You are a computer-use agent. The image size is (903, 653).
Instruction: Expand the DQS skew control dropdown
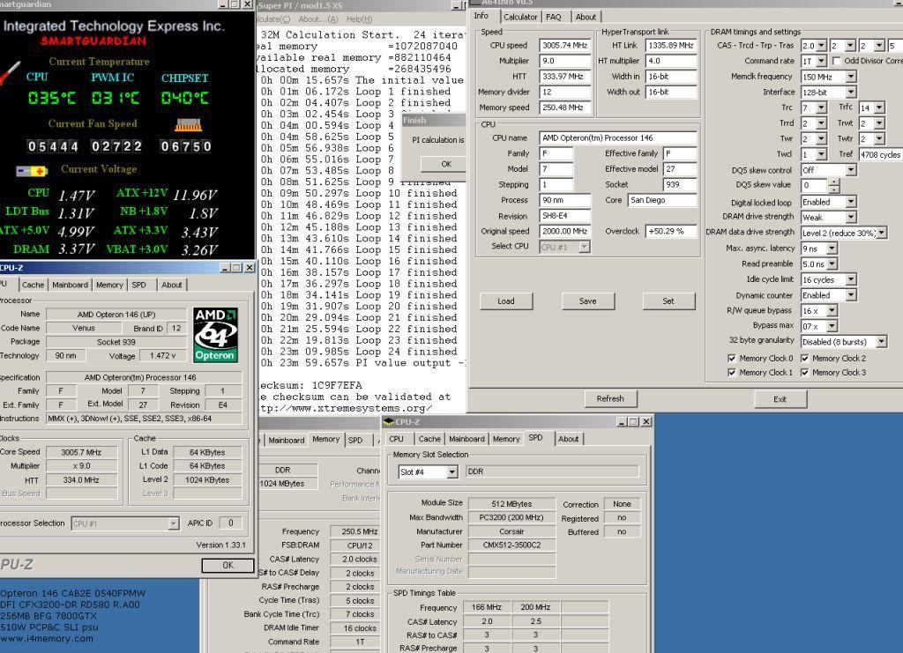click(851, 170)
